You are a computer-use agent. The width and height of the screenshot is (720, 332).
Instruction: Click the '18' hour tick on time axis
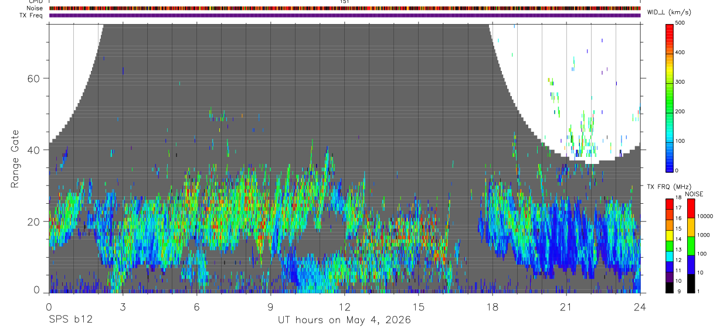pyautogui.click(x=493, y=306)
